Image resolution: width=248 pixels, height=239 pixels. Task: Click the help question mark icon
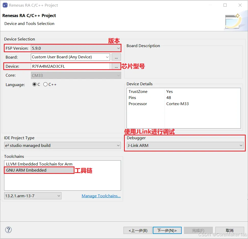(8, 230)
